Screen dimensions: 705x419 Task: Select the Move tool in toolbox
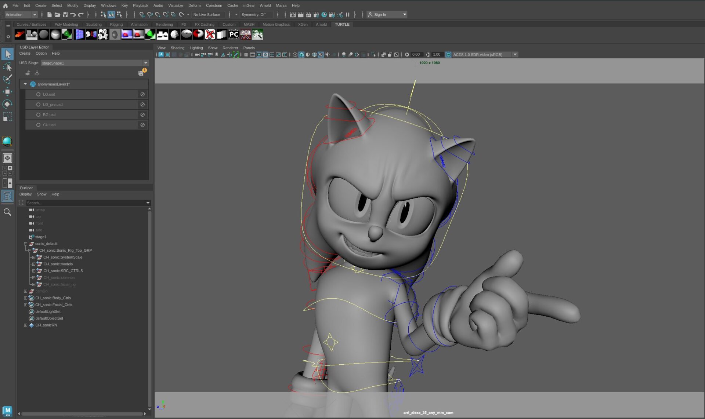pyautogui.click(x=7, y=91)
